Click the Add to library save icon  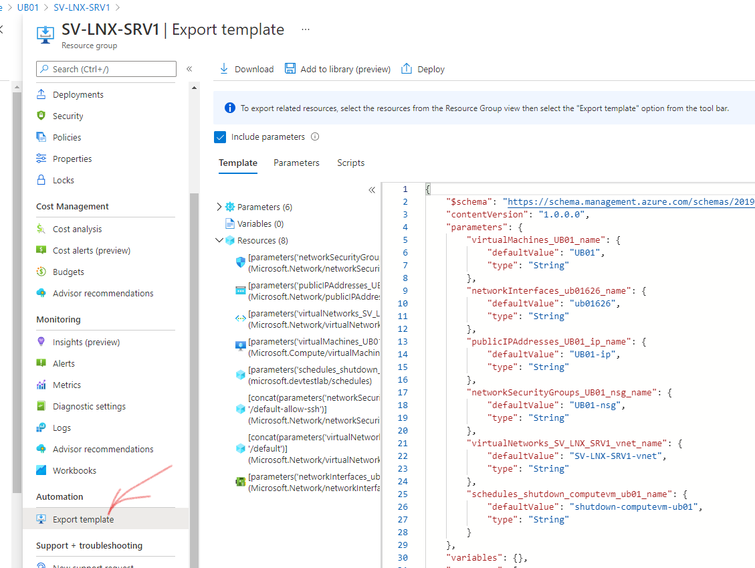pyautogui.click(x=290, y=69)
